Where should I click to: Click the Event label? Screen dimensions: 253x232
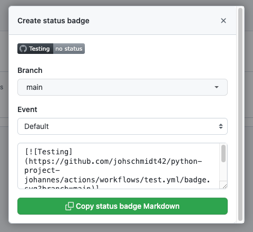tap(27, 109)
